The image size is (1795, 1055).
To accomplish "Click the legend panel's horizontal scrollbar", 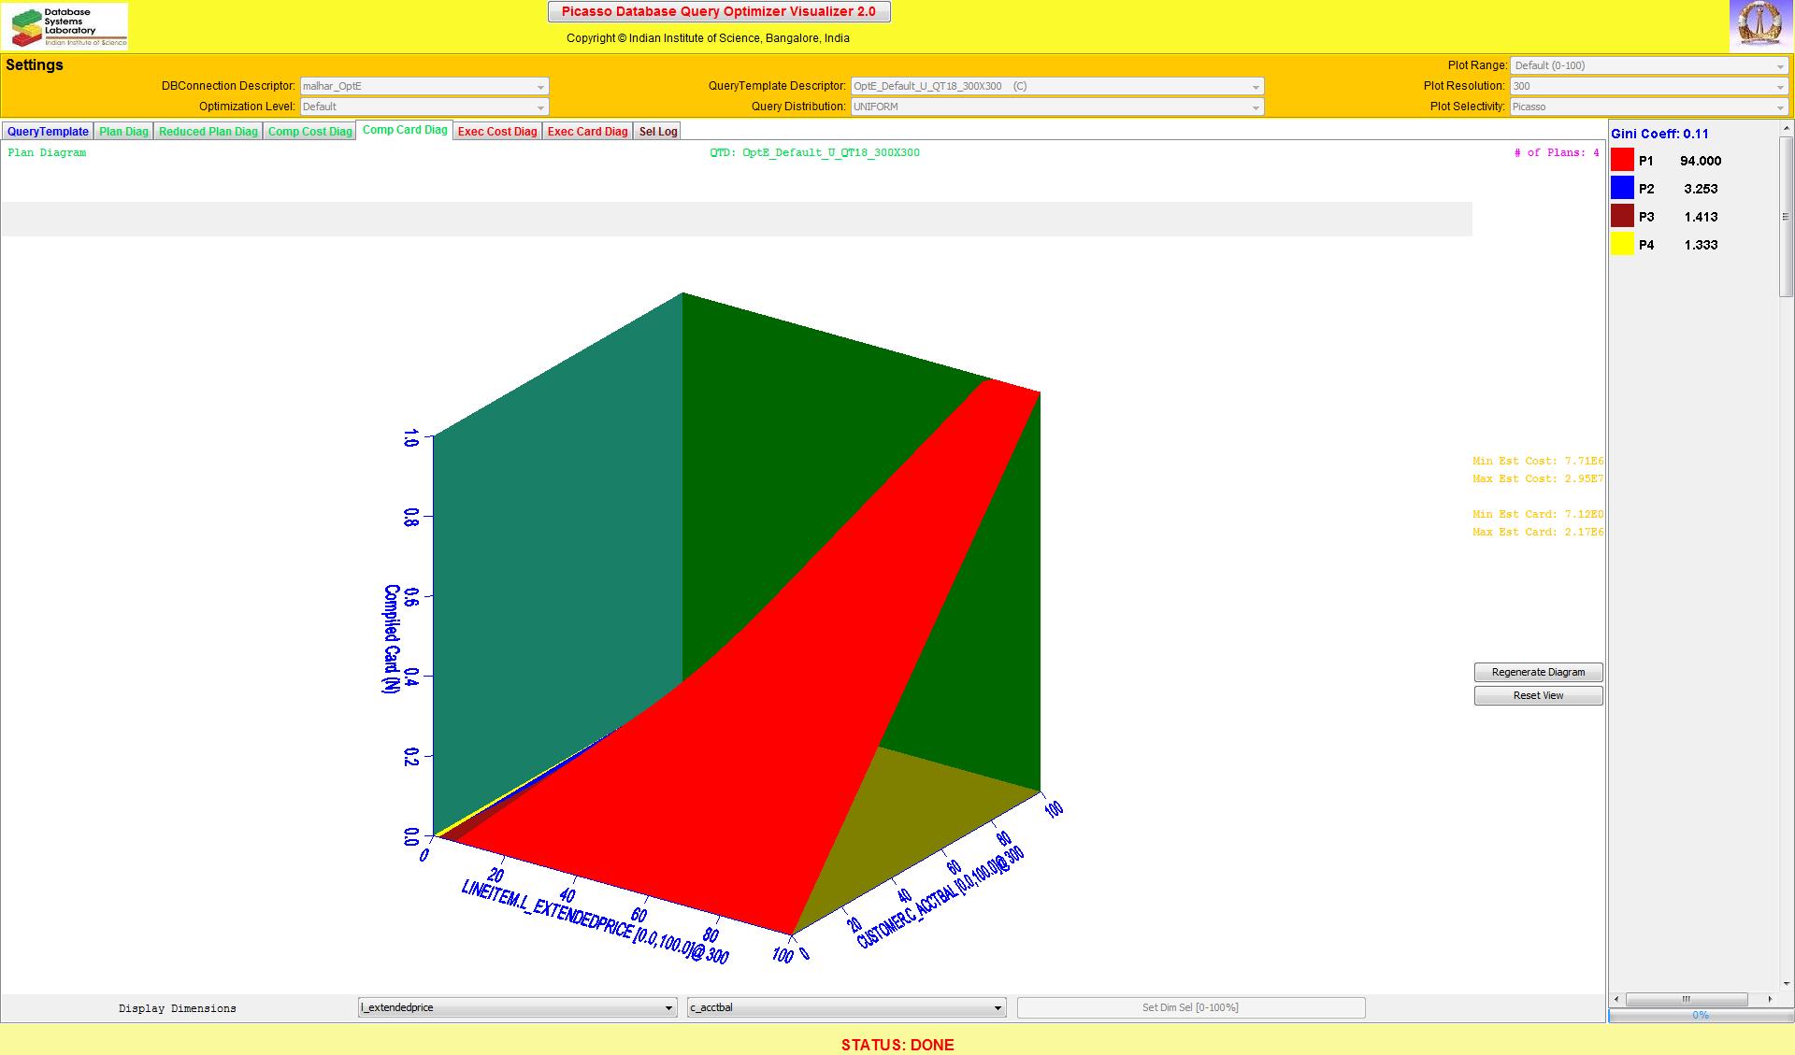I will 1687,999.
